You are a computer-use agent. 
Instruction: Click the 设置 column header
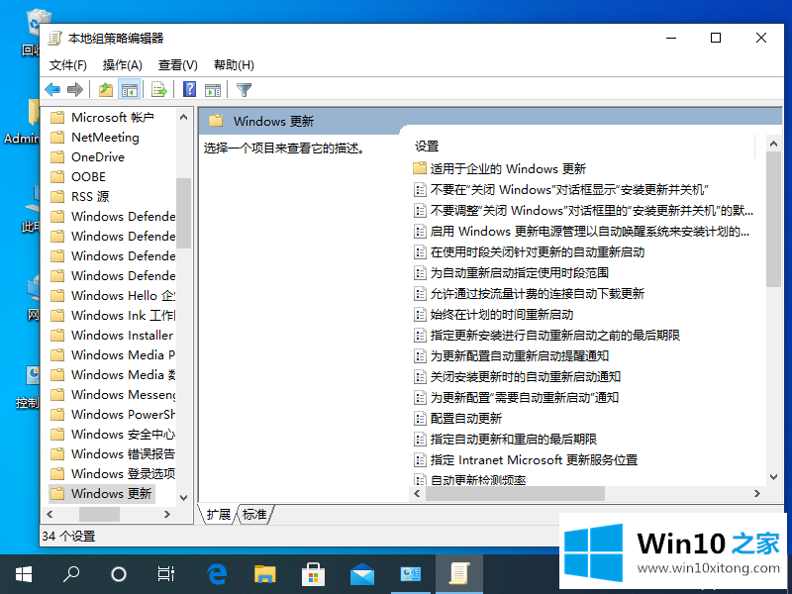coord(427,146)
